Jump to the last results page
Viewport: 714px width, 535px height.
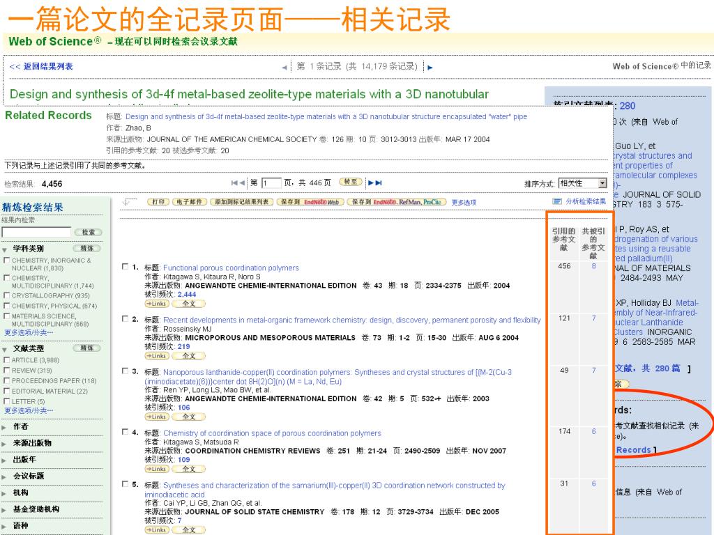[379, 183]
